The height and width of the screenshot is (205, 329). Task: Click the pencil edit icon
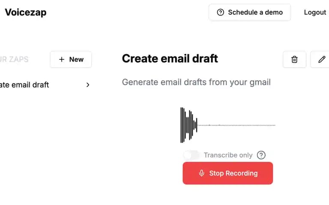(x=322, y=59)
